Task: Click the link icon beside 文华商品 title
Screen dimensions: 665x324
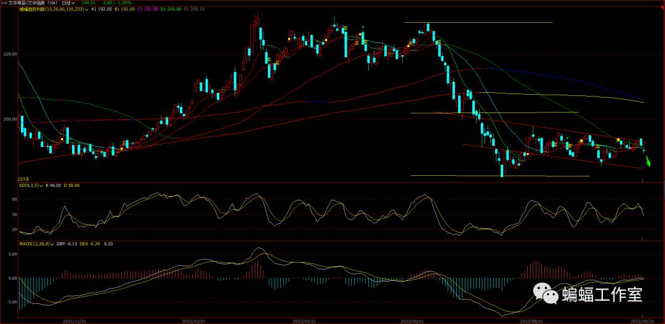Action: pyautogui.click(x=5, y=3)
